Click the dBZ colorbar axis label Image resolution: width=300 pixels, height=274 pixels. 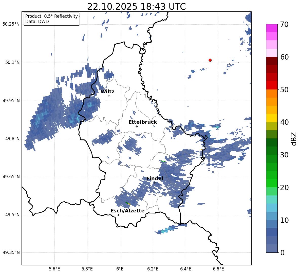coord(293,139)
